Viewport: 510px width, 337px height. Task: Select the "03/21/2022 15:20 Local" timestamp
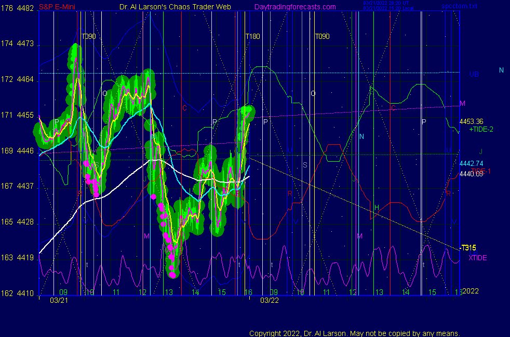388,8
